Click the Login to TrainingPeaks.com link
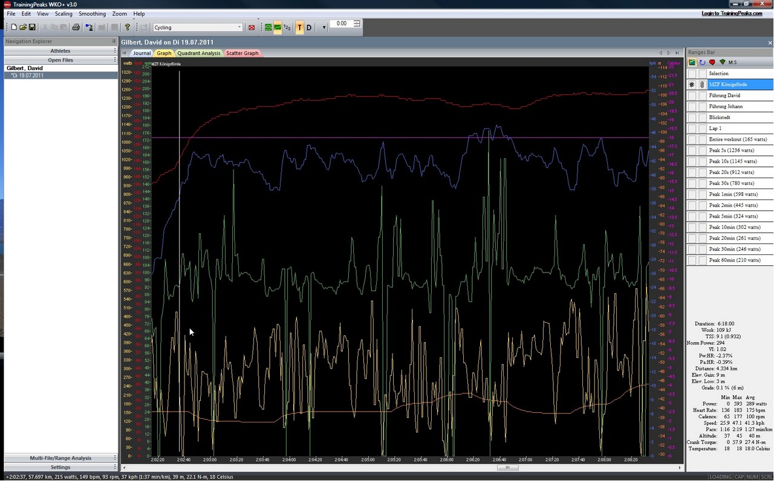Image resolution: width=774 pixels, height=481 pixels. (x=732, y=13)
